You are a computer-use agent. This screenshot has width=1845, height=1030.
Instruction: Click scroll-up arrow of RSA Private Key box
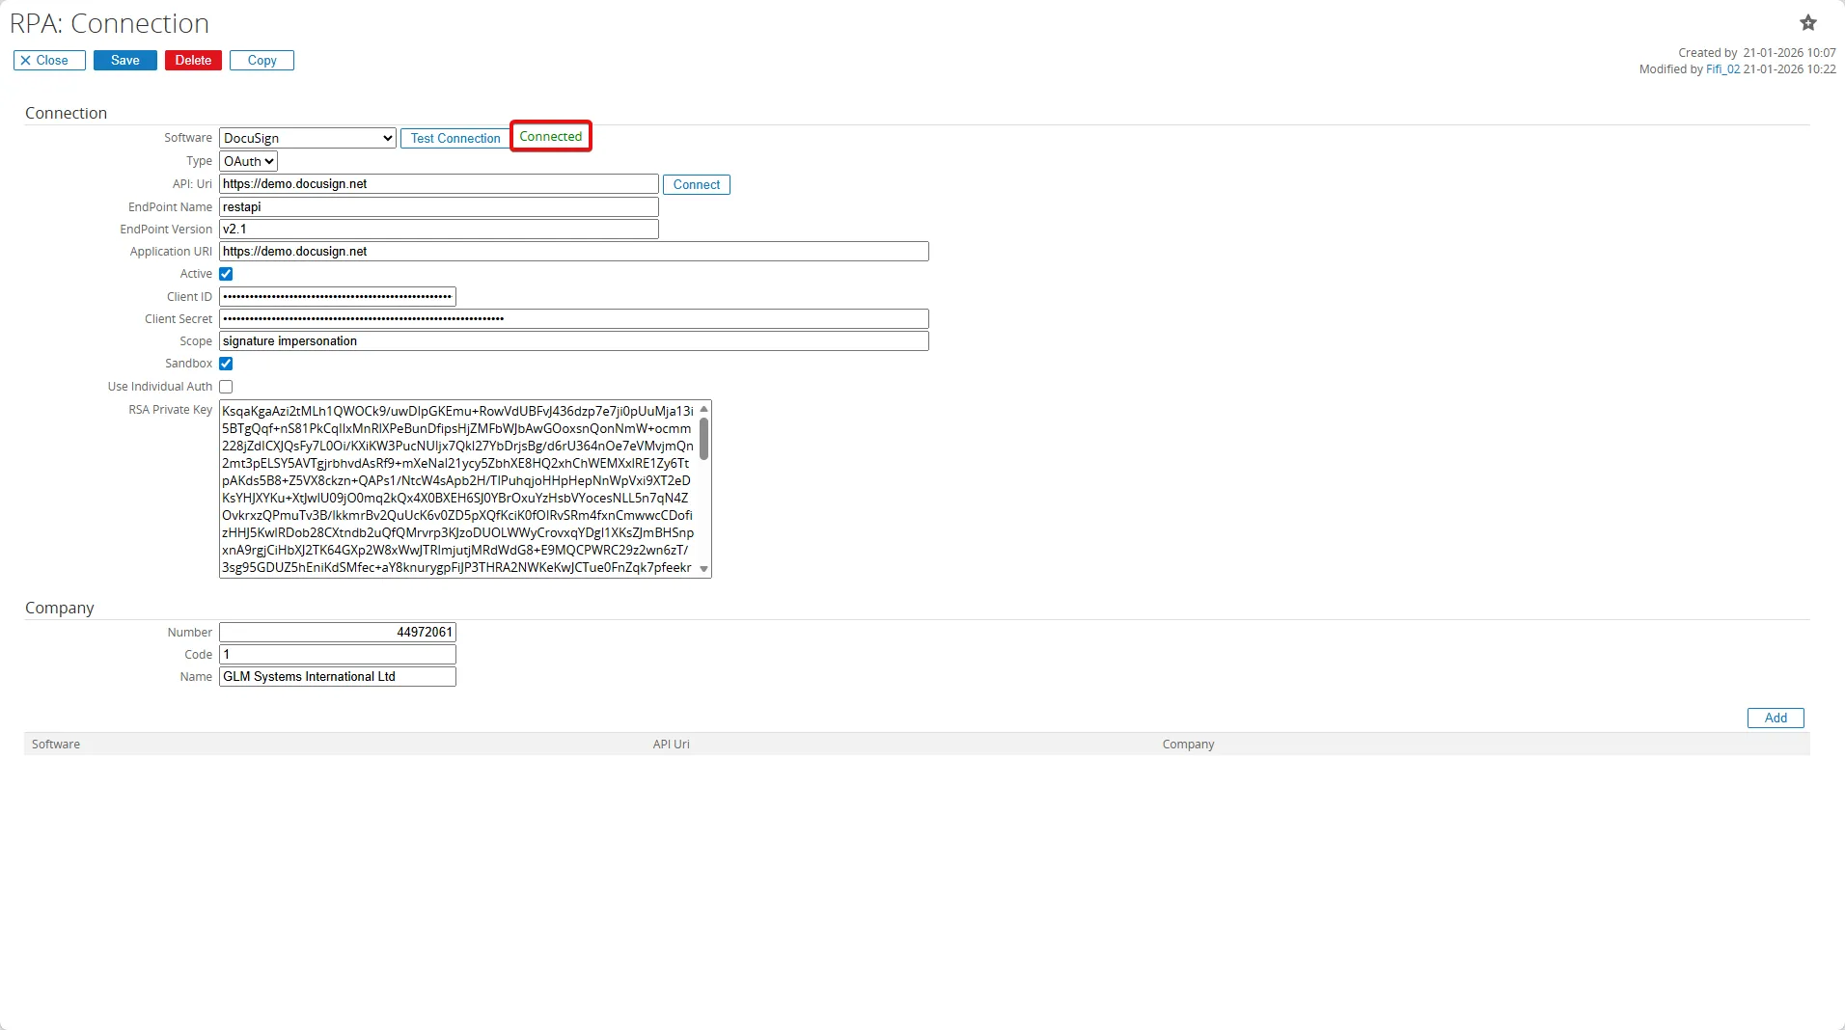pyautogui.click(x=702, y=409)
